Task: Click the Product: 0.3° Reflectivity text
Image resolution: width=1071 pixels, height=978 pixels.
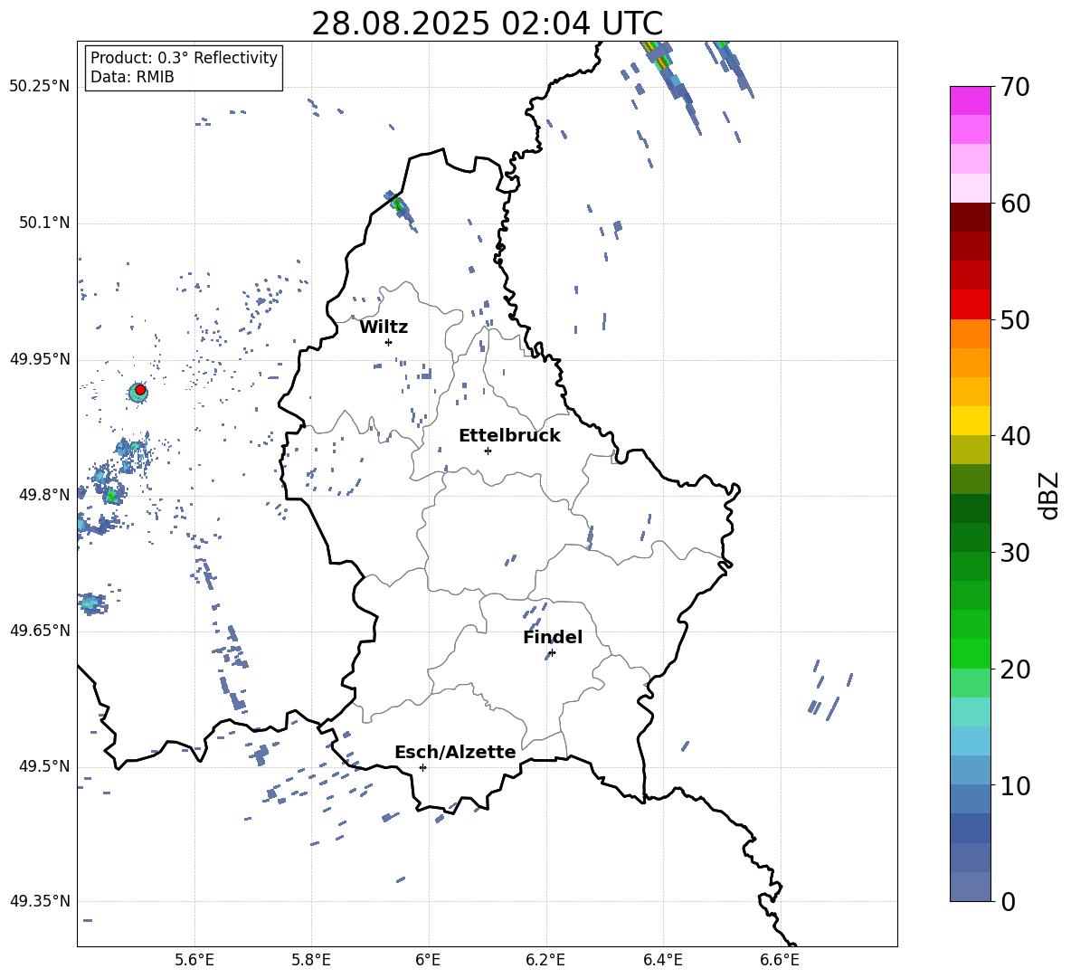Action: point(184,57)
